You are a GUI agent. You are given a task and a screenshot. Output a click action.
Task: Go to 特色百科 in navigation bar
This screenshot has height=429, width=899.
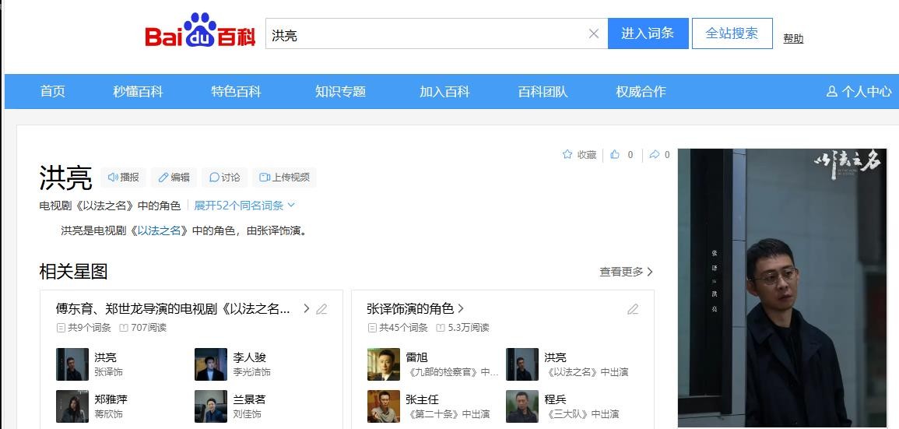point(236,91)
